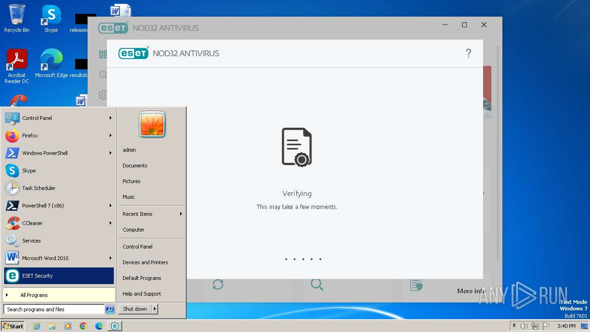Open Recycle Bin on desktop
Viewport: 590px width, 332px height.
17,19
